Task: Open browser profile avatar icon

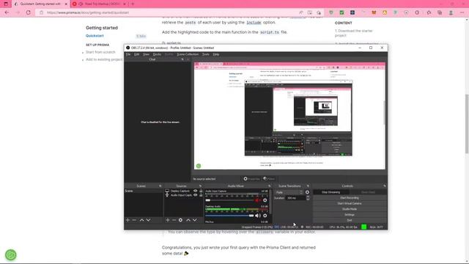Action: pyautogui.click(x=451, y=12)
